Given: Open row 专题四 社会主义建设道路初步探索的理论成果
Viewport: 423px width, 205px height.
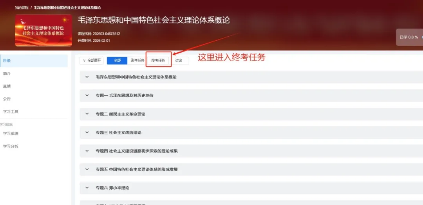Looking at the screenshot, I should [251, 151].
